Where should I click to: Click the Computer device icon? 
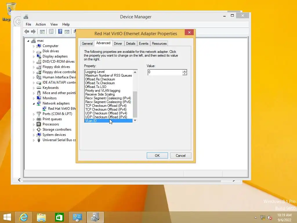point(39,46)
